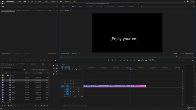Click Mark Out in program monitor

tap(116, 60)
